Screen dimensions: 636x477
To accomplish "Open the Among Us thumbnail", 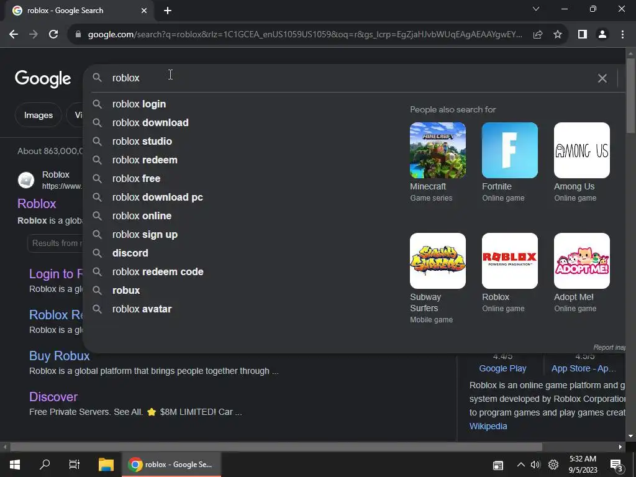I will (581, 150).
